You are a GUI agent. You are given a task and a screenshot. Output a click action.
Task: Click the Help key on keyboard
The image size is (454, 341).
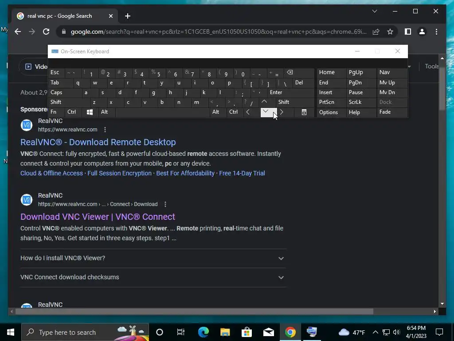click(x=361, y=112)
